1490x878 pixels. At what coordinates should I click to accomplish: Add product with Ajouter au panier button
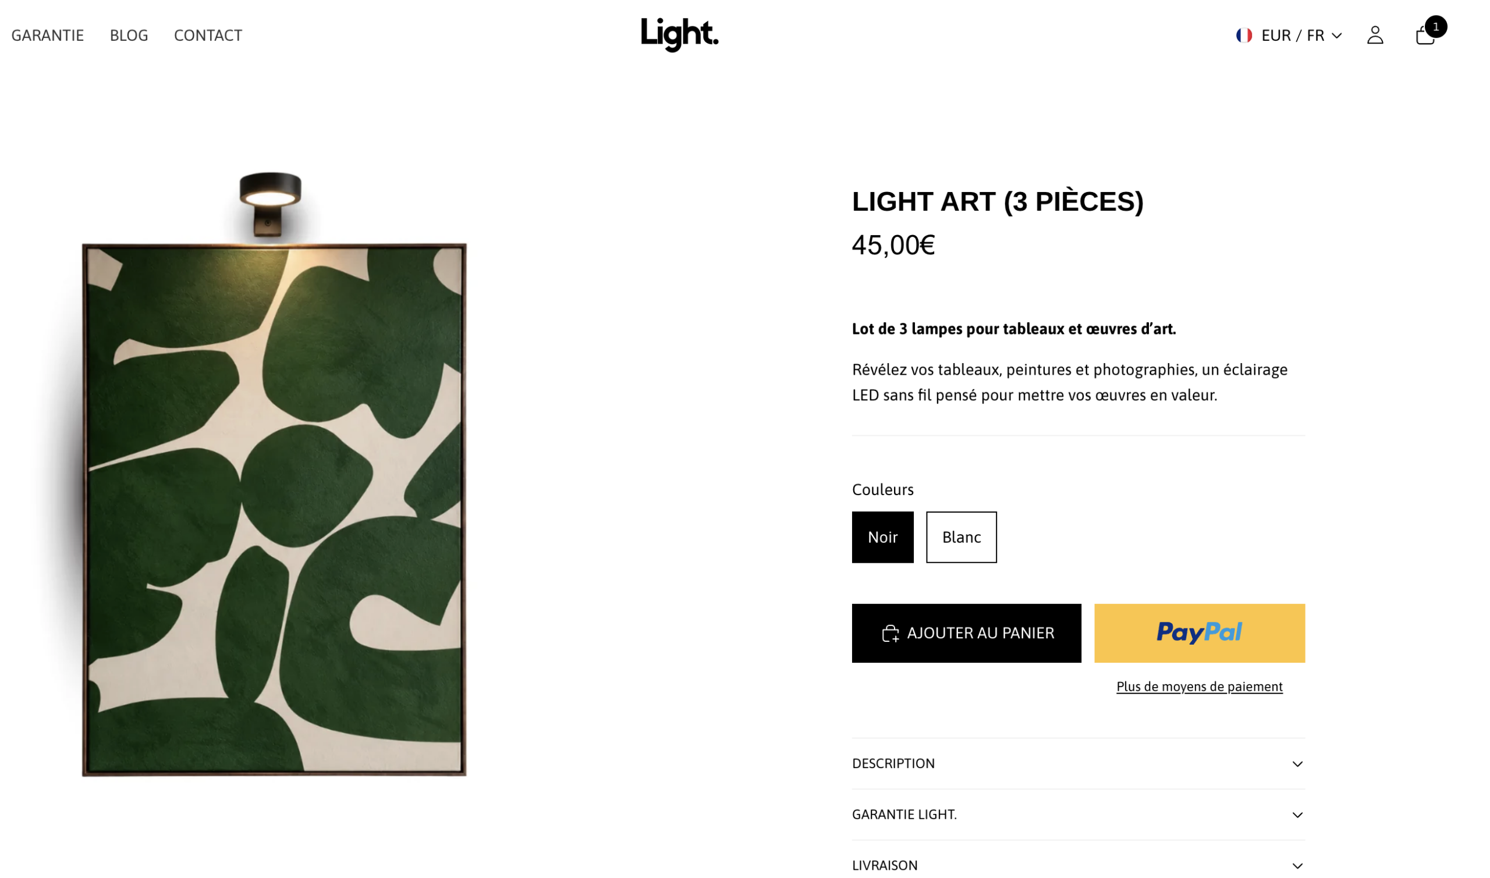[x=966, y=633]
